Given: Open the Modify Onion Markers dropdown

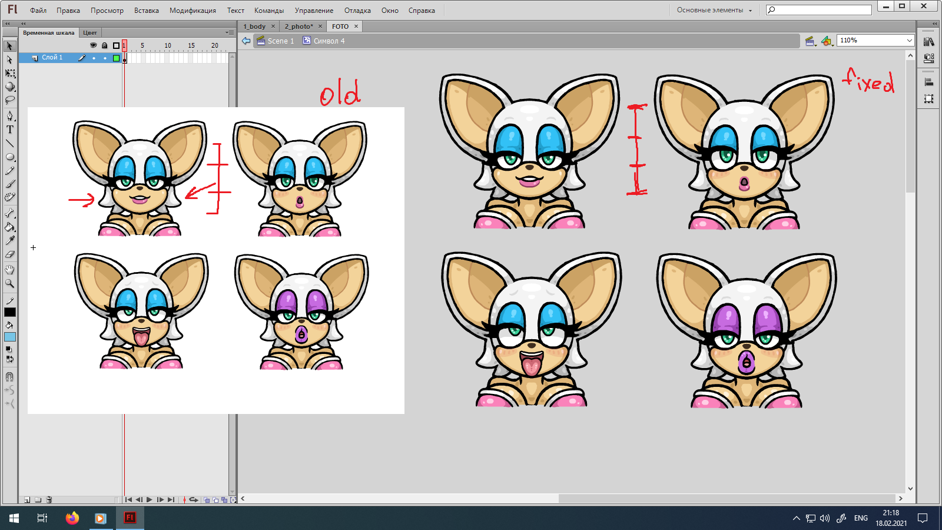Looking at the screenshot, I should [x=233, y=500].
